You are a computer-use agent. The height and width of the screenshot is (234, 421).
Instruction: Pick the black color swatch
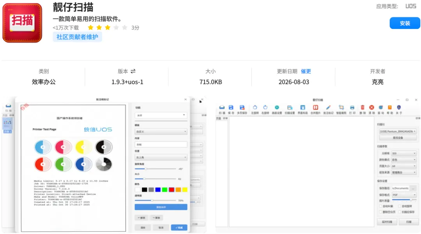pyautogui.click(x=145, y=190)
